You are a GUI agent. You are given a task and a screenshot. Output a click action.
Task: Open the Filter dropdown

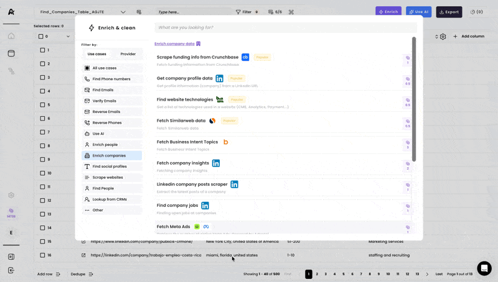pyautogui.click(x=247, y=12)
